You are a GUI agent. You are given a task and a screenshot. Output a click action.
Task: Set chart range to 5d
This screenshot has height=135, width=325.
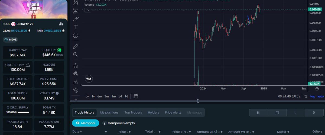click(121, 96)
